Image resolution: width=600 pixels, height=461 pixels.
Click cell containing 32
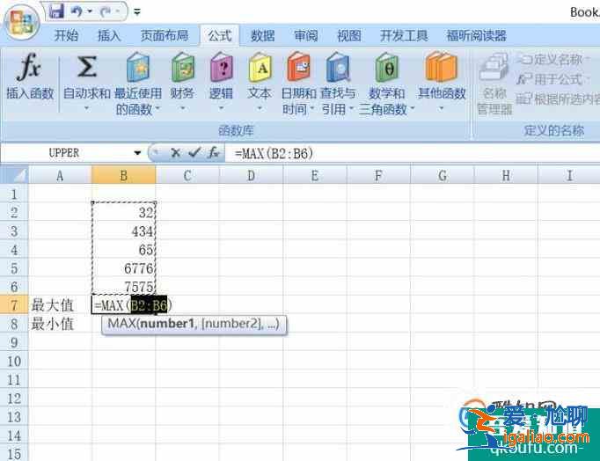pyautogui.click(x=123, y=212)
